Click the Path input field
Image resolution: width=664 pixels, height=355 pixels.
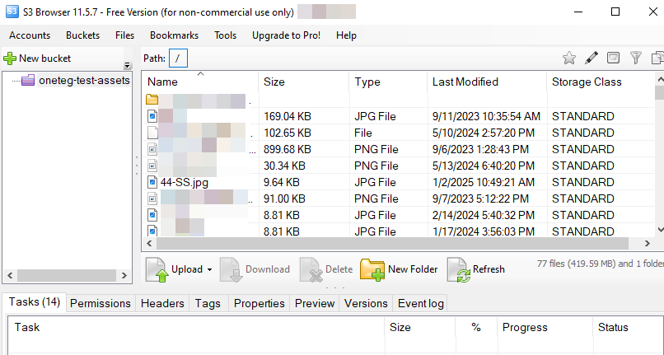[x=179, y=58]
